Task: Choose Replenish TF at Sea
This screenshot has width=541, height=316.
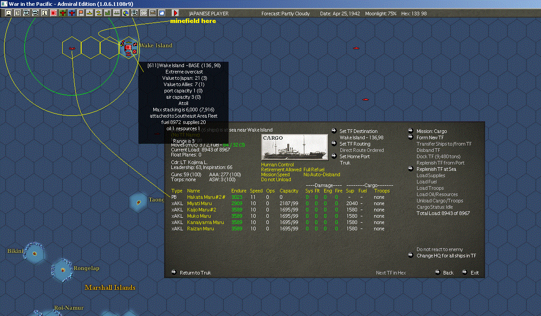Action: click(436, 169)
